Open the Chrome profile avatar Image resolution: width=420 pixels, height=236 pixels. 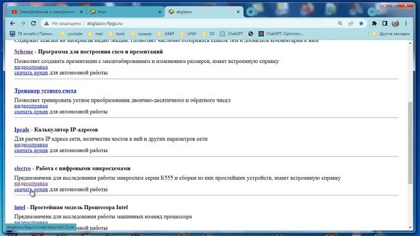click(395, 24)
